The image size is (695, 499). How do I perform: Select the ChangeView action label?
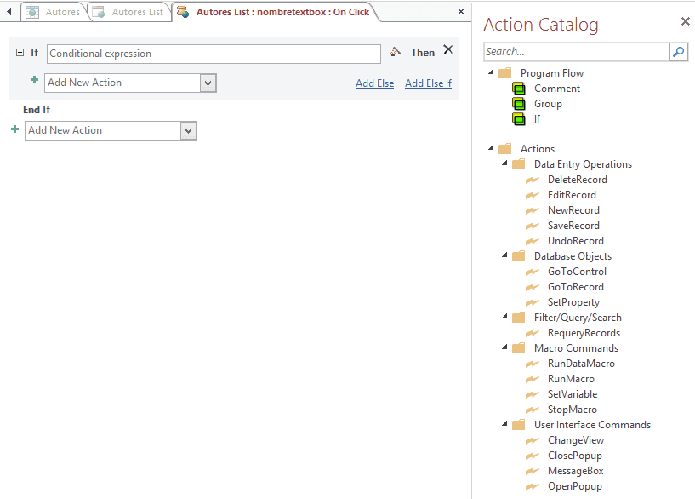point(576,440)
